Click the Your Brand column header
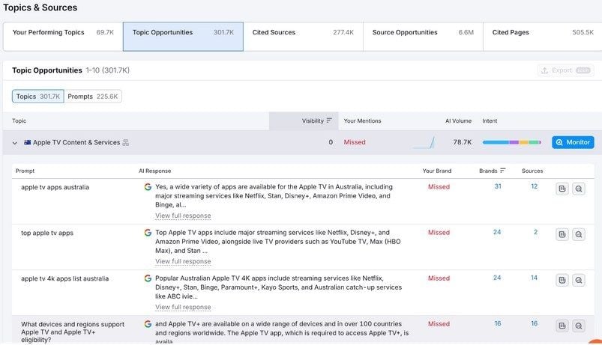This screenshot has width=602, height=345. pyautogui.click(x=437, y=171)
